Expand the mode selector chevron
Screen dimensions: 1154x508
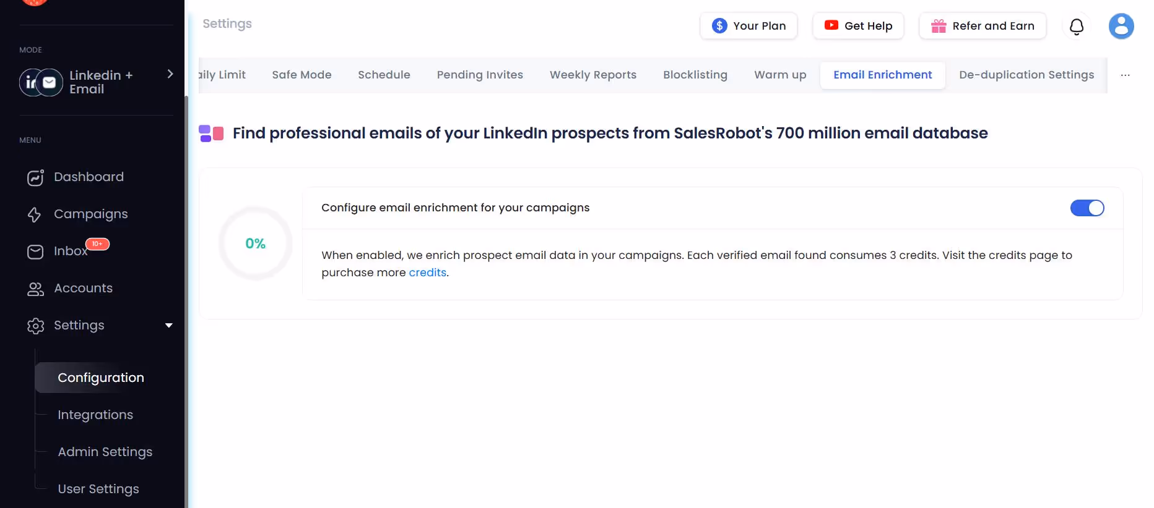pos(170,74)
